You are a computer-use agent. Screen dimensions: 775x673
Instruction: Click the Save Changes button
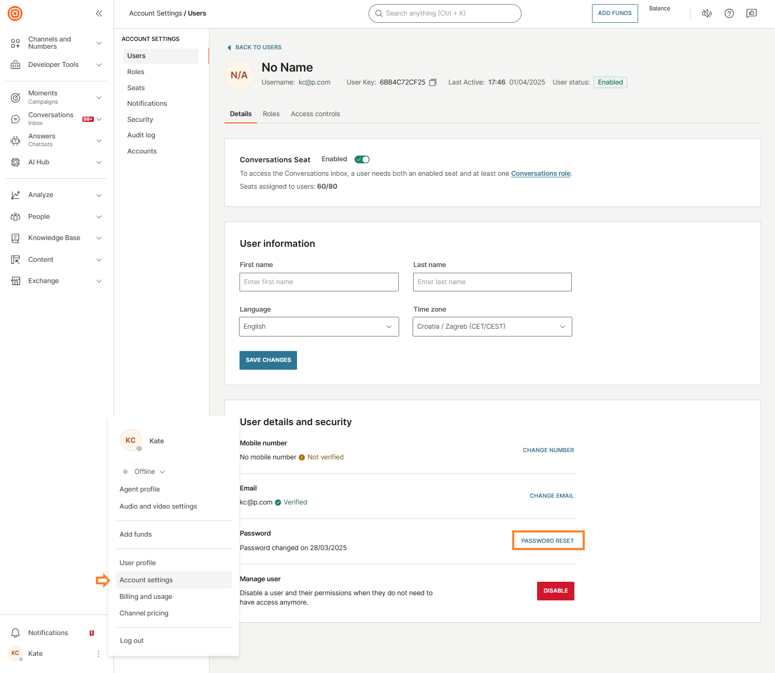[x=268, y=360]
